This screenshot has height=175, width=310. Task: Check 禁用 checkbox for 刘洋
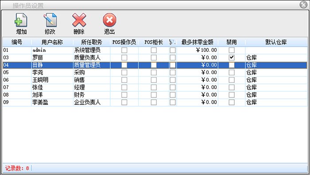coord(232,95)
